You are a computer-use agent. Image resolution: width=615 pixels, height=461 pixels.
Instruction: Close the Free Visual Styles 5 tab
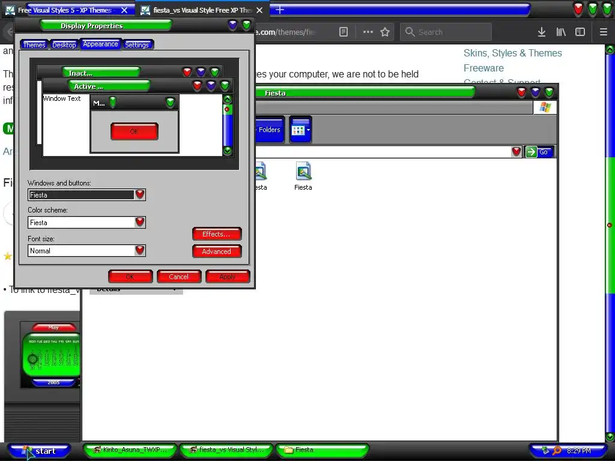(124, 10)
